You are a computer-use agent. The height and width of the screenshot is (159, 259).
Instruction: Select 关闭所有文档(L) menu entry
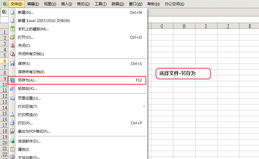[31, 54]
